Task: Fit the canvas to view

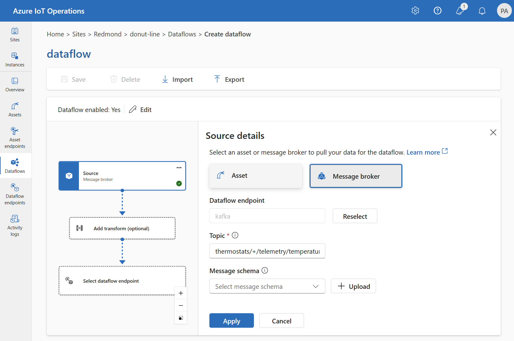Action: (181, 318)
